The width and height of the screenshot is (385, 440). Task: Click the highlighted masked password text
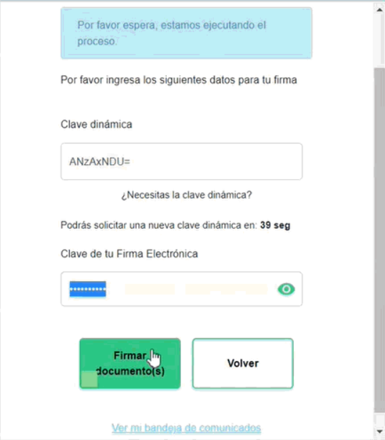pyautogui.click(x=88, y=289)
